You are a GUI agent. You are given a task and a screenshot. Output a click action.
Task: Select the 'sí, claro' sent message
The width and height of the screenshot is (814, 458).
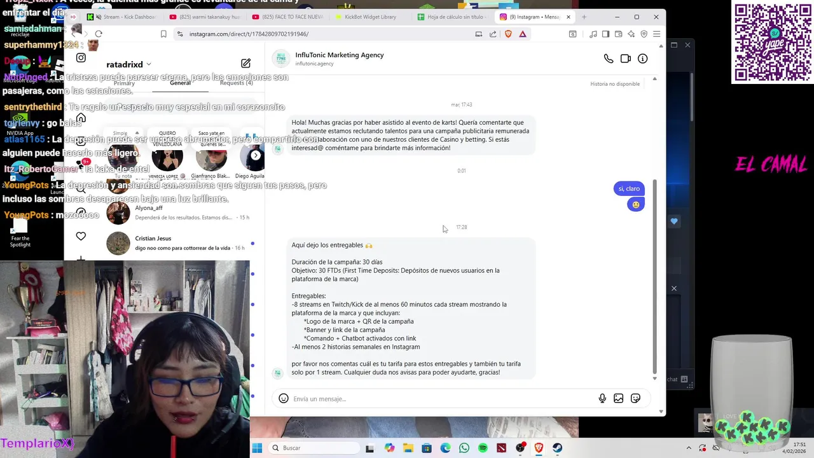(x=629, y=188)
